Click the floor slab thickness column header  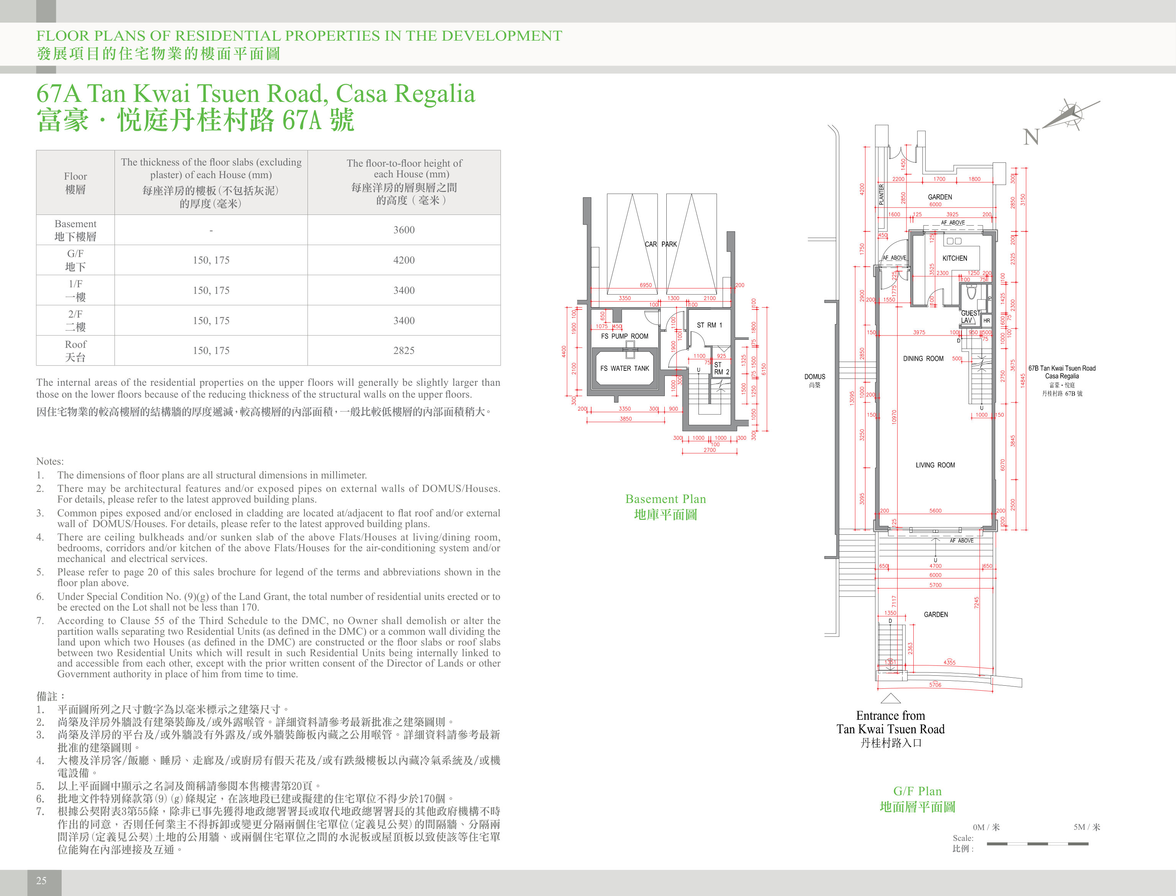pos(211,182)
